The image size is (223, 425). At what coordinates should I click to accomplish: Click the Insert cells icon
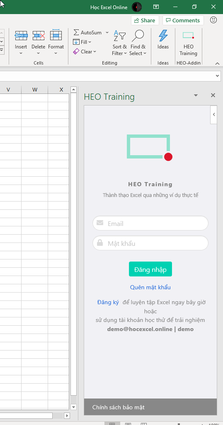pyautogui.click(x=21, y=36)
